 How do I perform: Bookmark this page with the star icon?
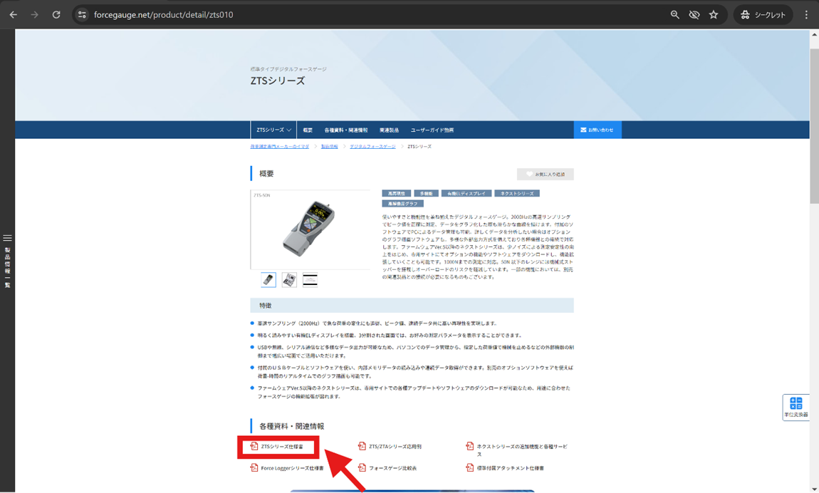click(714, 15)
